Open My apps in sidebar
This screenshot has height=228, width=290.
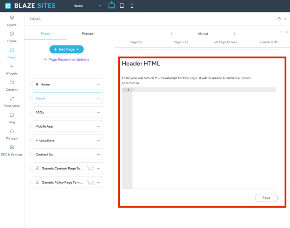12,134
